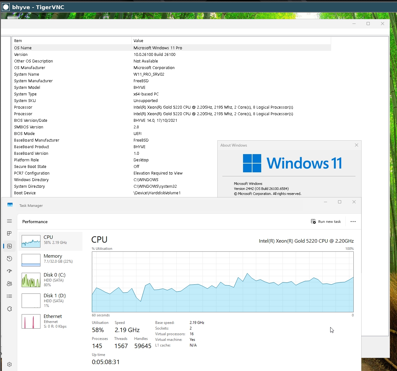The height and width of the screenshot is (371, 397).
Task: Open the Details page list icon
Action: click(x=9, y=296)
